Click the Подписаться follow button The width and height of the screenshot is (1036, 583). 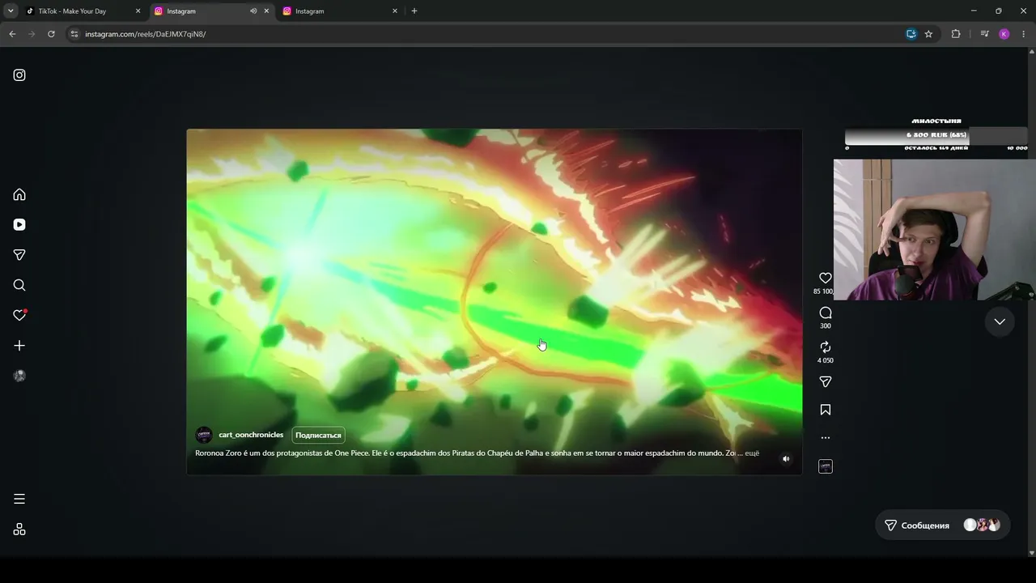[x=318, y=436]
